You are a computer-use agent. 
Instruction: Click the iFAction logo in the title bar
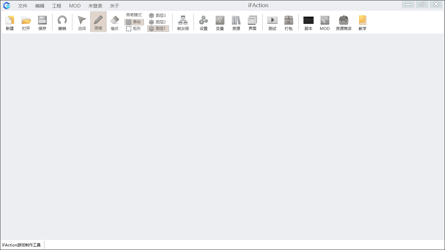click(x=7, y=6)
